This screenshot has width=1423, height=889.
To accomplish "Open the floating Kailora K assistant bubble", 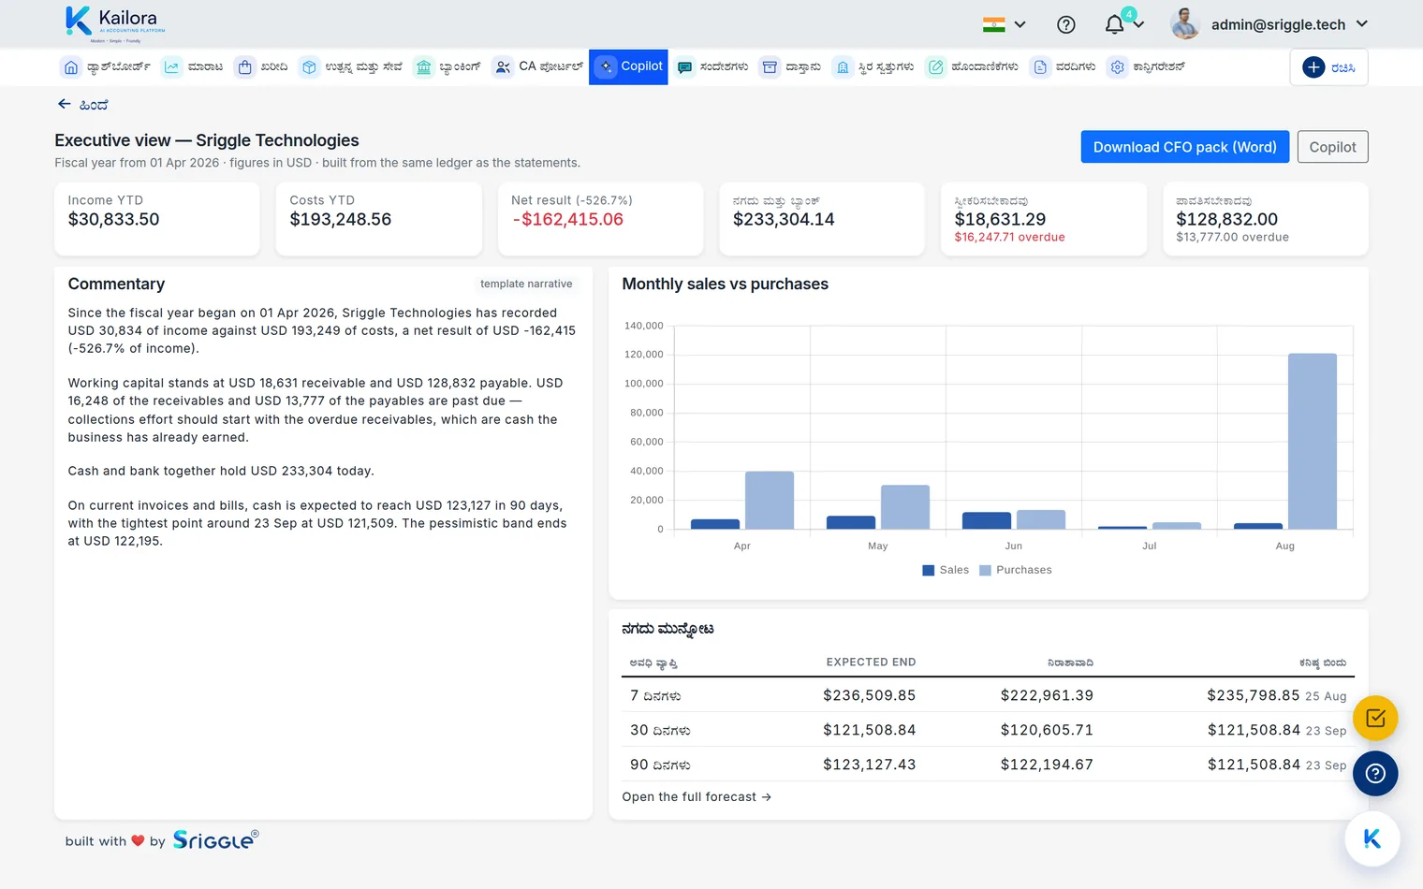I will click(x=1372, y=839).
